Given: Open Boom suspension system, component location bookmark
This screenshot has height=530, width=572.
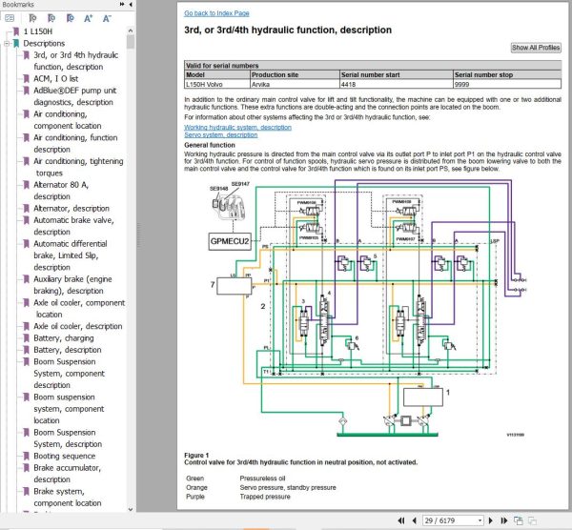Looking at the screenshot, I should [x=69, y=409].
